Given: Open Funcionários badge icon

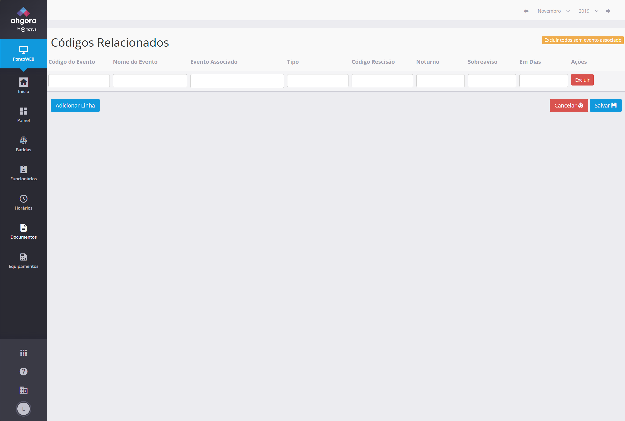Looking at the screenshot, I should click(x=23, y=169).
